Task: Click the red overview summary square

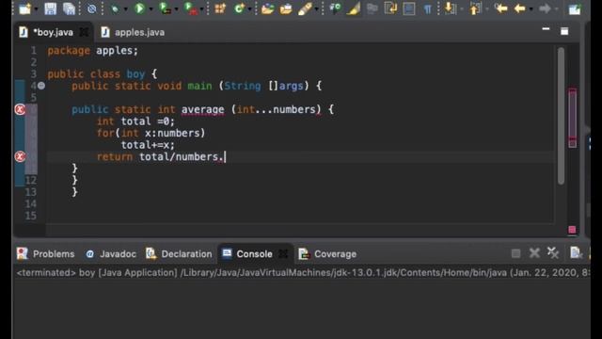Action: tap(572, 230)
